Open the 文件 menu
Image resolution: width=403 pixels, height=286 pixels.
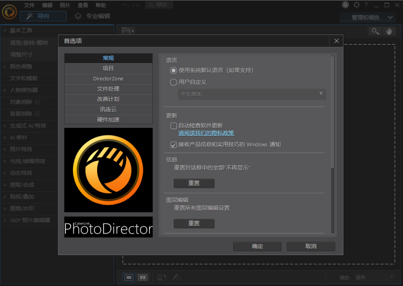coord(29,5)
